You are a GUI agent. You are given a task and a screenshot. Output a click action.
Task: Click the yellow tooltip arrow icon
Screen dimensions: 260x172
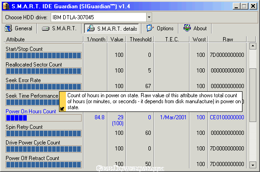[x=62, y=109]
